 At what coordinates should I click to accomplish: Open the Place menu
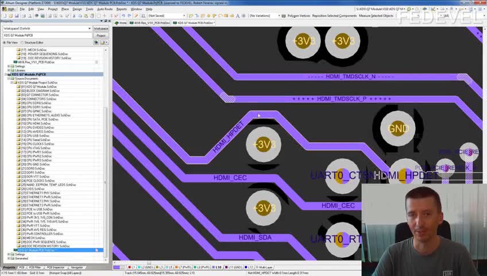pyautogui.click(x=65, y=9)
